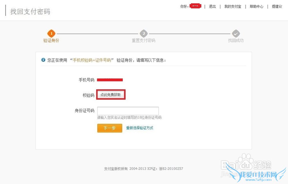Click the 手机号码 label
This screenshot has height=184, width=288.
(86, 80)
